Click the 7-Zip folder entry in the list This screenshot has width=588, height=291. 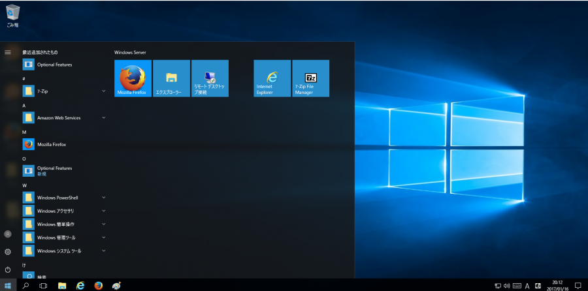click(x=64, y=91)
